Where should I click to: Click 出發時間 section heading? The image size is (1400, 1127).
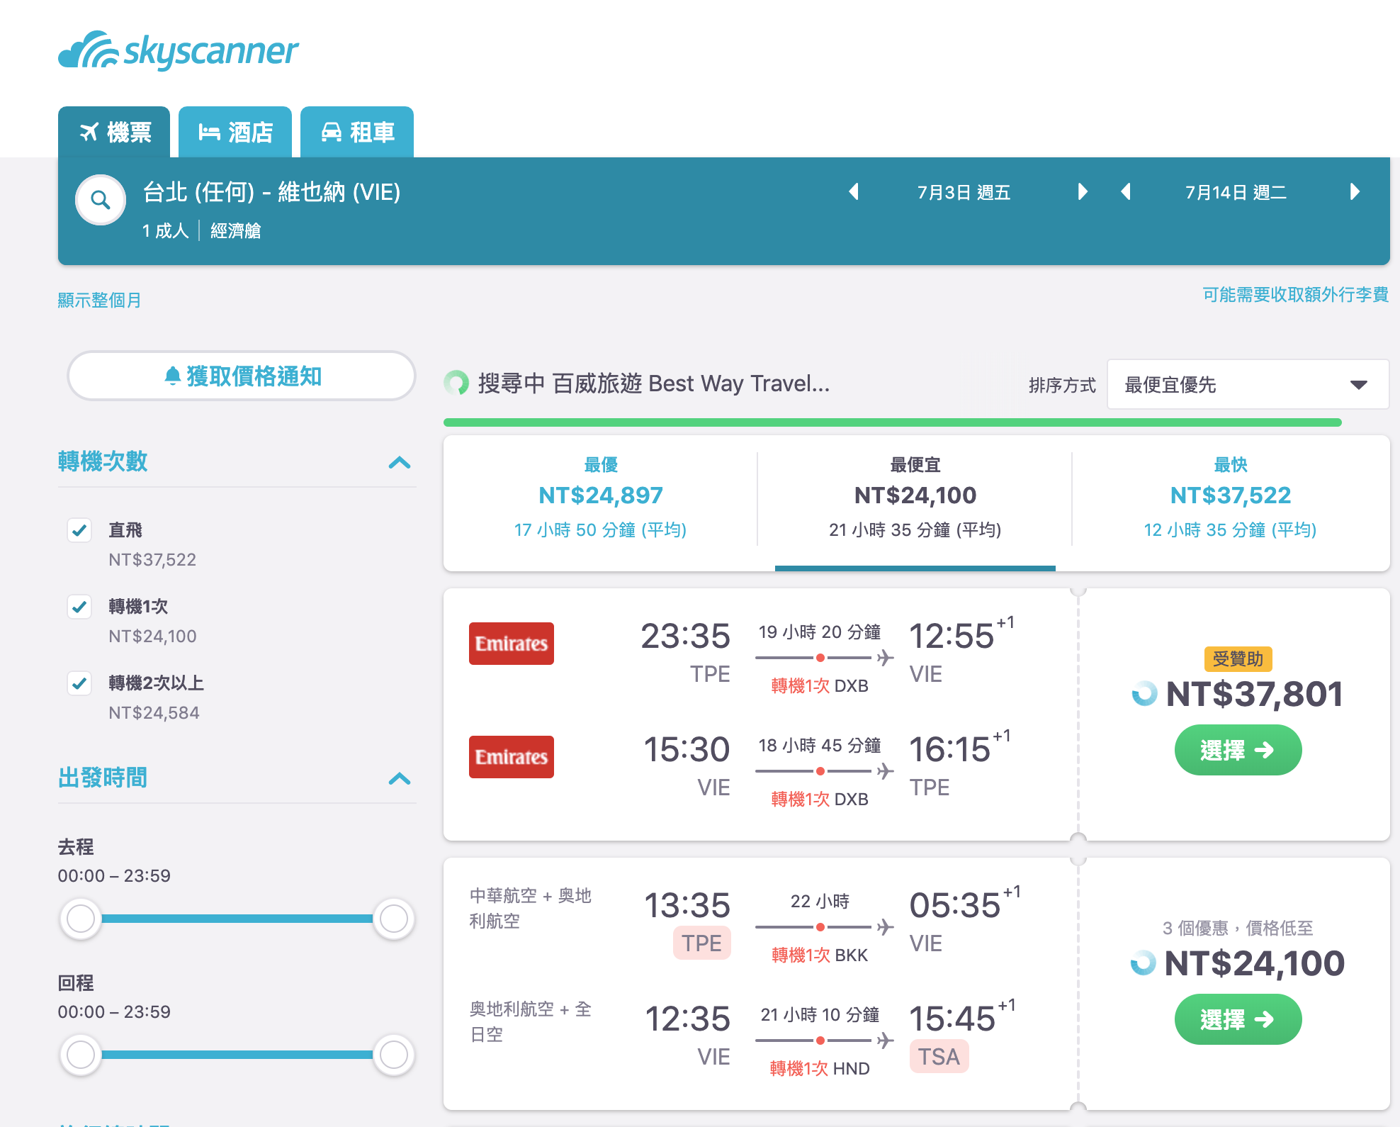point(103,778)
